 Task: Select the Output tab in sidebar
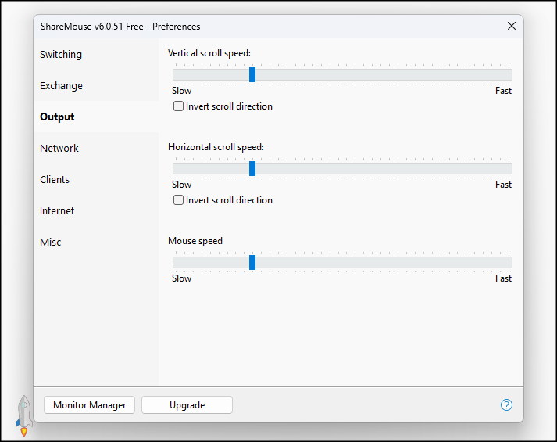pyautogui.click(x=58, y=117)
